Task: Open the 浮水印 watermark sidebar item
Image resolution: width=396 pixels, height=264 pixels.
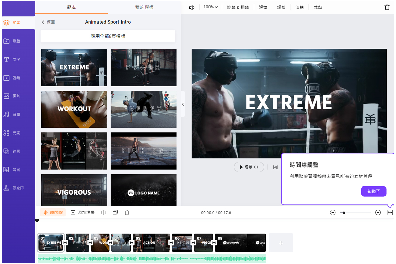Action: click(14, 188)
